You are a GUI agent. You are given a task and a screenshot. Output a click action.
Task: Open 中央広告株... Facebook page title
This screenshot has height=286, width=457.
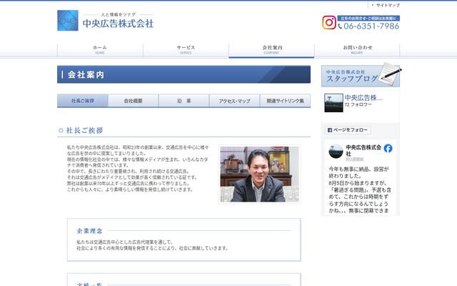[363, 98]
